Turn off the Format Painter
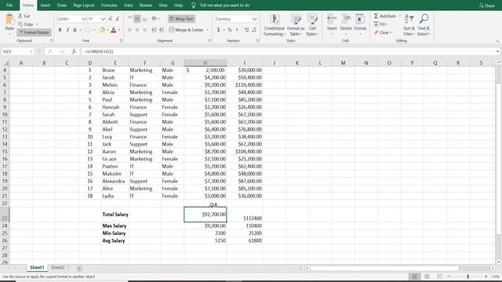The height and width of the screenshot is (282, 502). click(x=34, y=32)
